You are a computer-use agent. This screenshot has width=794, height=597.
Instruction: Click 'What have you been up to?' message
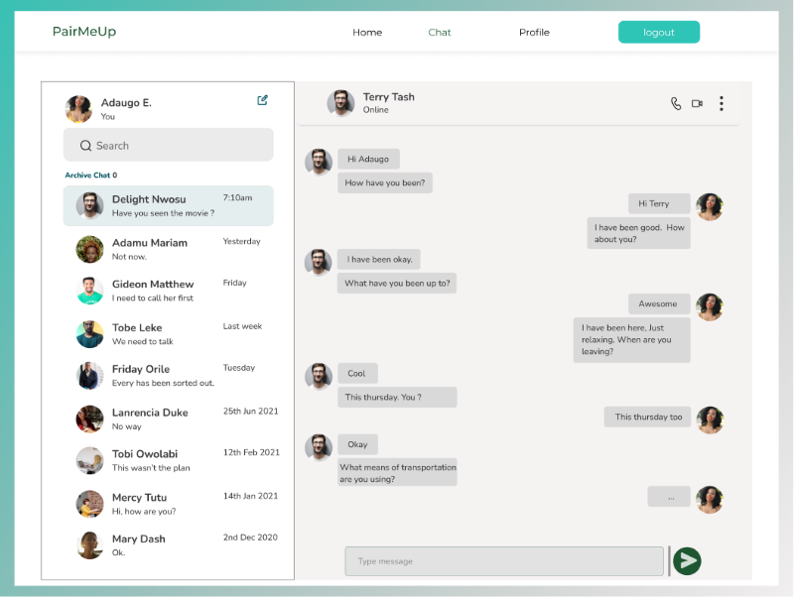point(397,283)
